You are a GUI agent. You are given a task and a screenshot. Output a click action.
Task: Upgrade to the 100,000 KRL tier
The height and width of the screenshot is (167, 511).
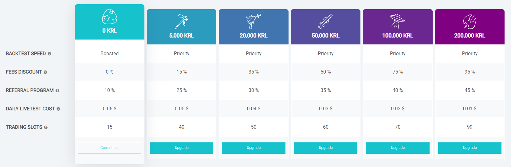(398, 148)
